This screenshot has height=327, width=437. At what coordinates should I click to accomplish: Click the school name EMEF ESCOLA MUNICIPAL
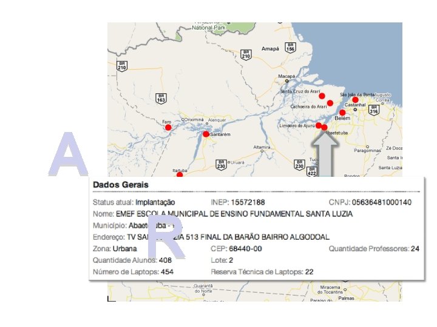point(234,214)
